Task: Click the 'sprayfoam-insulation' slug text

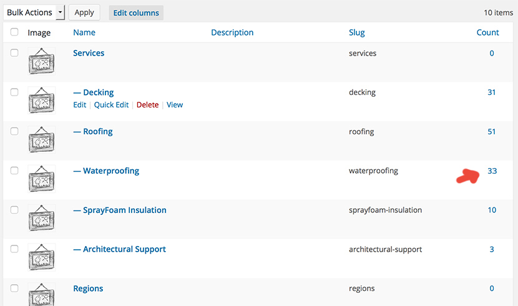Action: [385, 210]
